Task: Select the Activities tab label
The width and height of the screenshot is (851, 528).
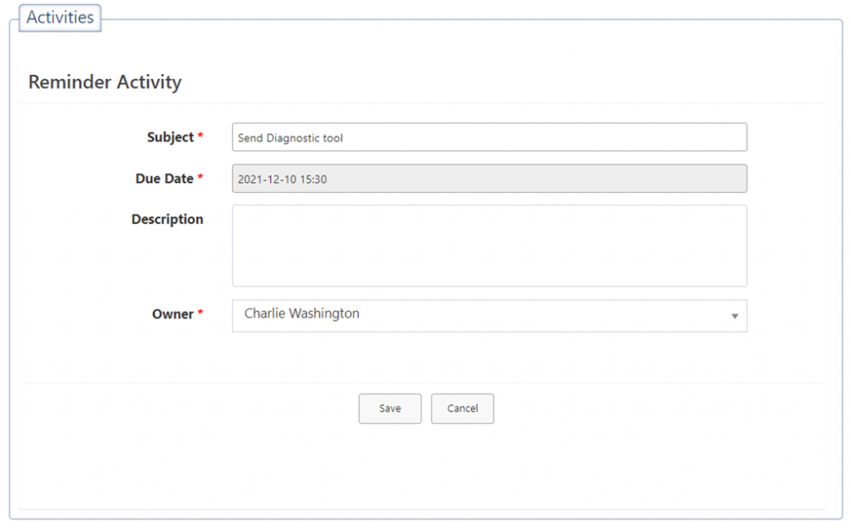Action: tap(60, 17)
